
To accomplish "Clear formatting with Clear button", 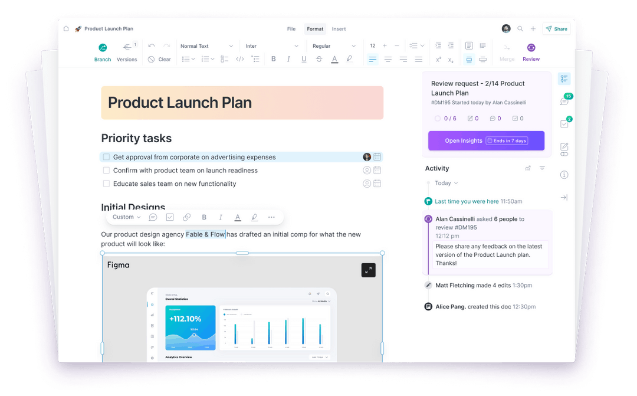I will (159, 60).
